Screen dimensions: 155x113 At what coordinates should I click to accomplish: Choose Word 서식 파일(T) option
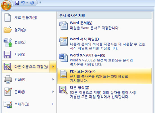(x=84, y=39)
